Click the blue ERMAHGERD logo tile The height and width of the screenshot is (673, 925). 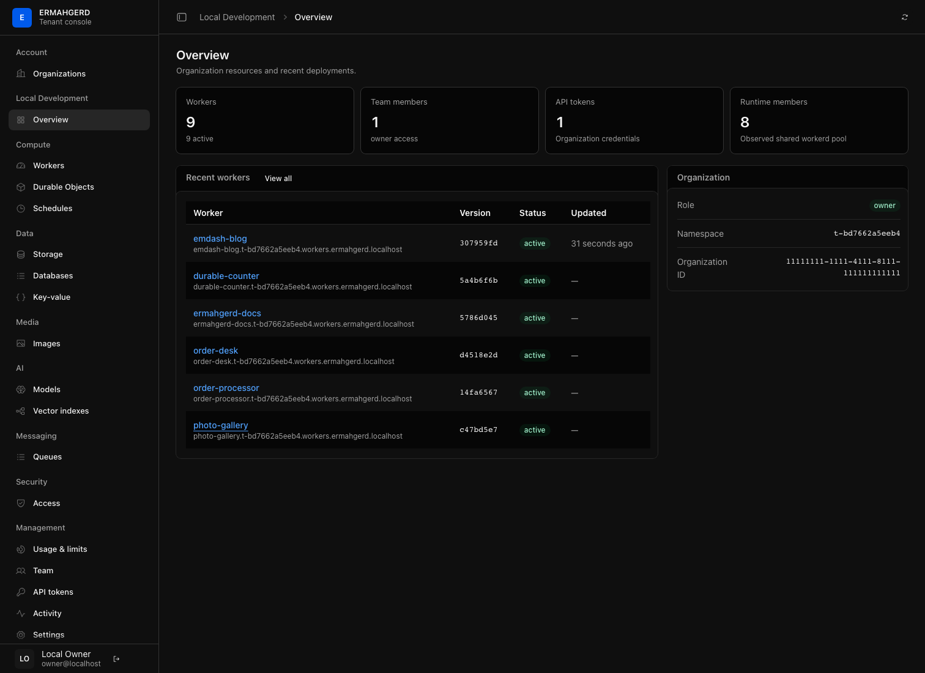click(22, 17)
